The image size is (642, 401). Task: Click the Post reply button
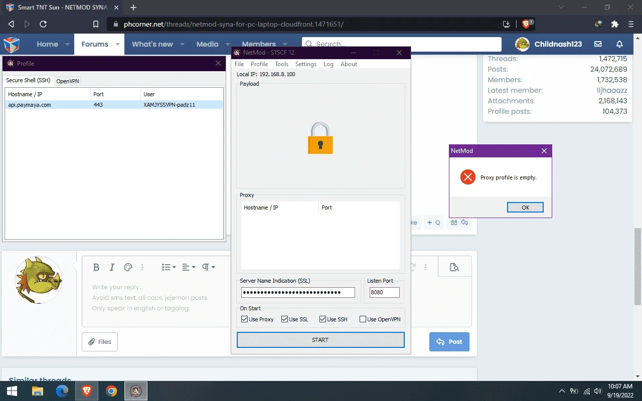click(x=449, y=342)
